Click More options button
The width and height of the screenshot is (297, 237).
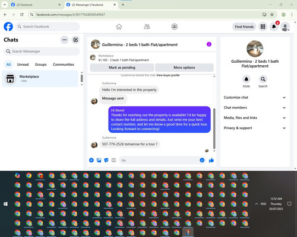point(184,68)
